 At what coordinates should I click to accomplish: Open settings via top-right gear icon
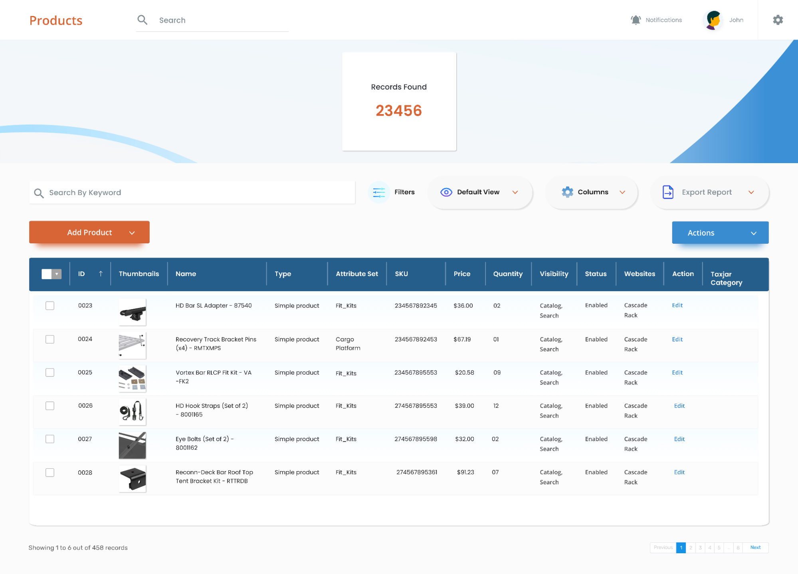click(x=777, y=20)
